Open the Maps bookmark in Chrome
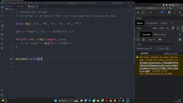 [170, 8]
